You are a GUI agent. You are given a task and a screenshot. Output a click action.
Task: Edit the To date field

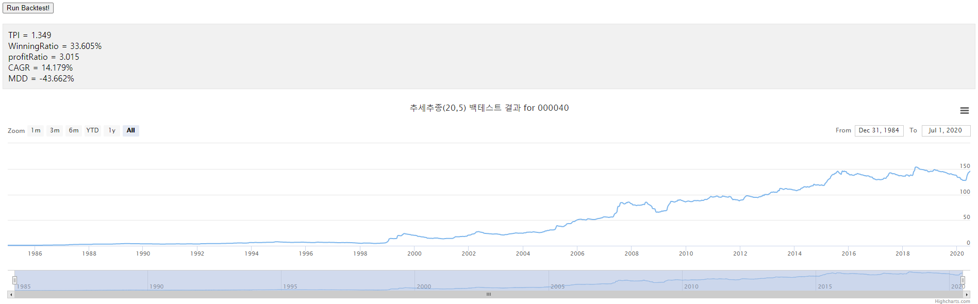click(946, 130)
